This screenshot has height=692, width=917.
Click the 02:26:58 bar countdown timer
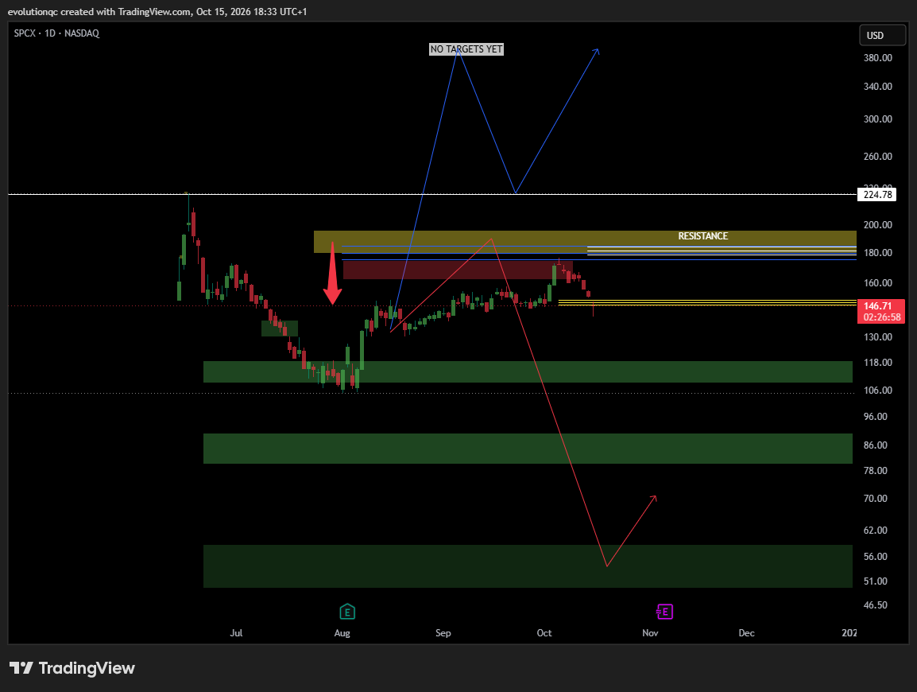pos(882,317)
